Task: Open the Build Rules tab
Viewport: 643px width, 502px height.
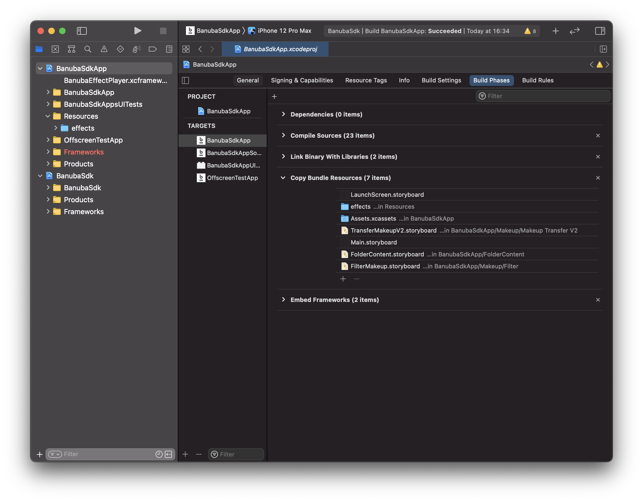Action: tap(538, 81)
